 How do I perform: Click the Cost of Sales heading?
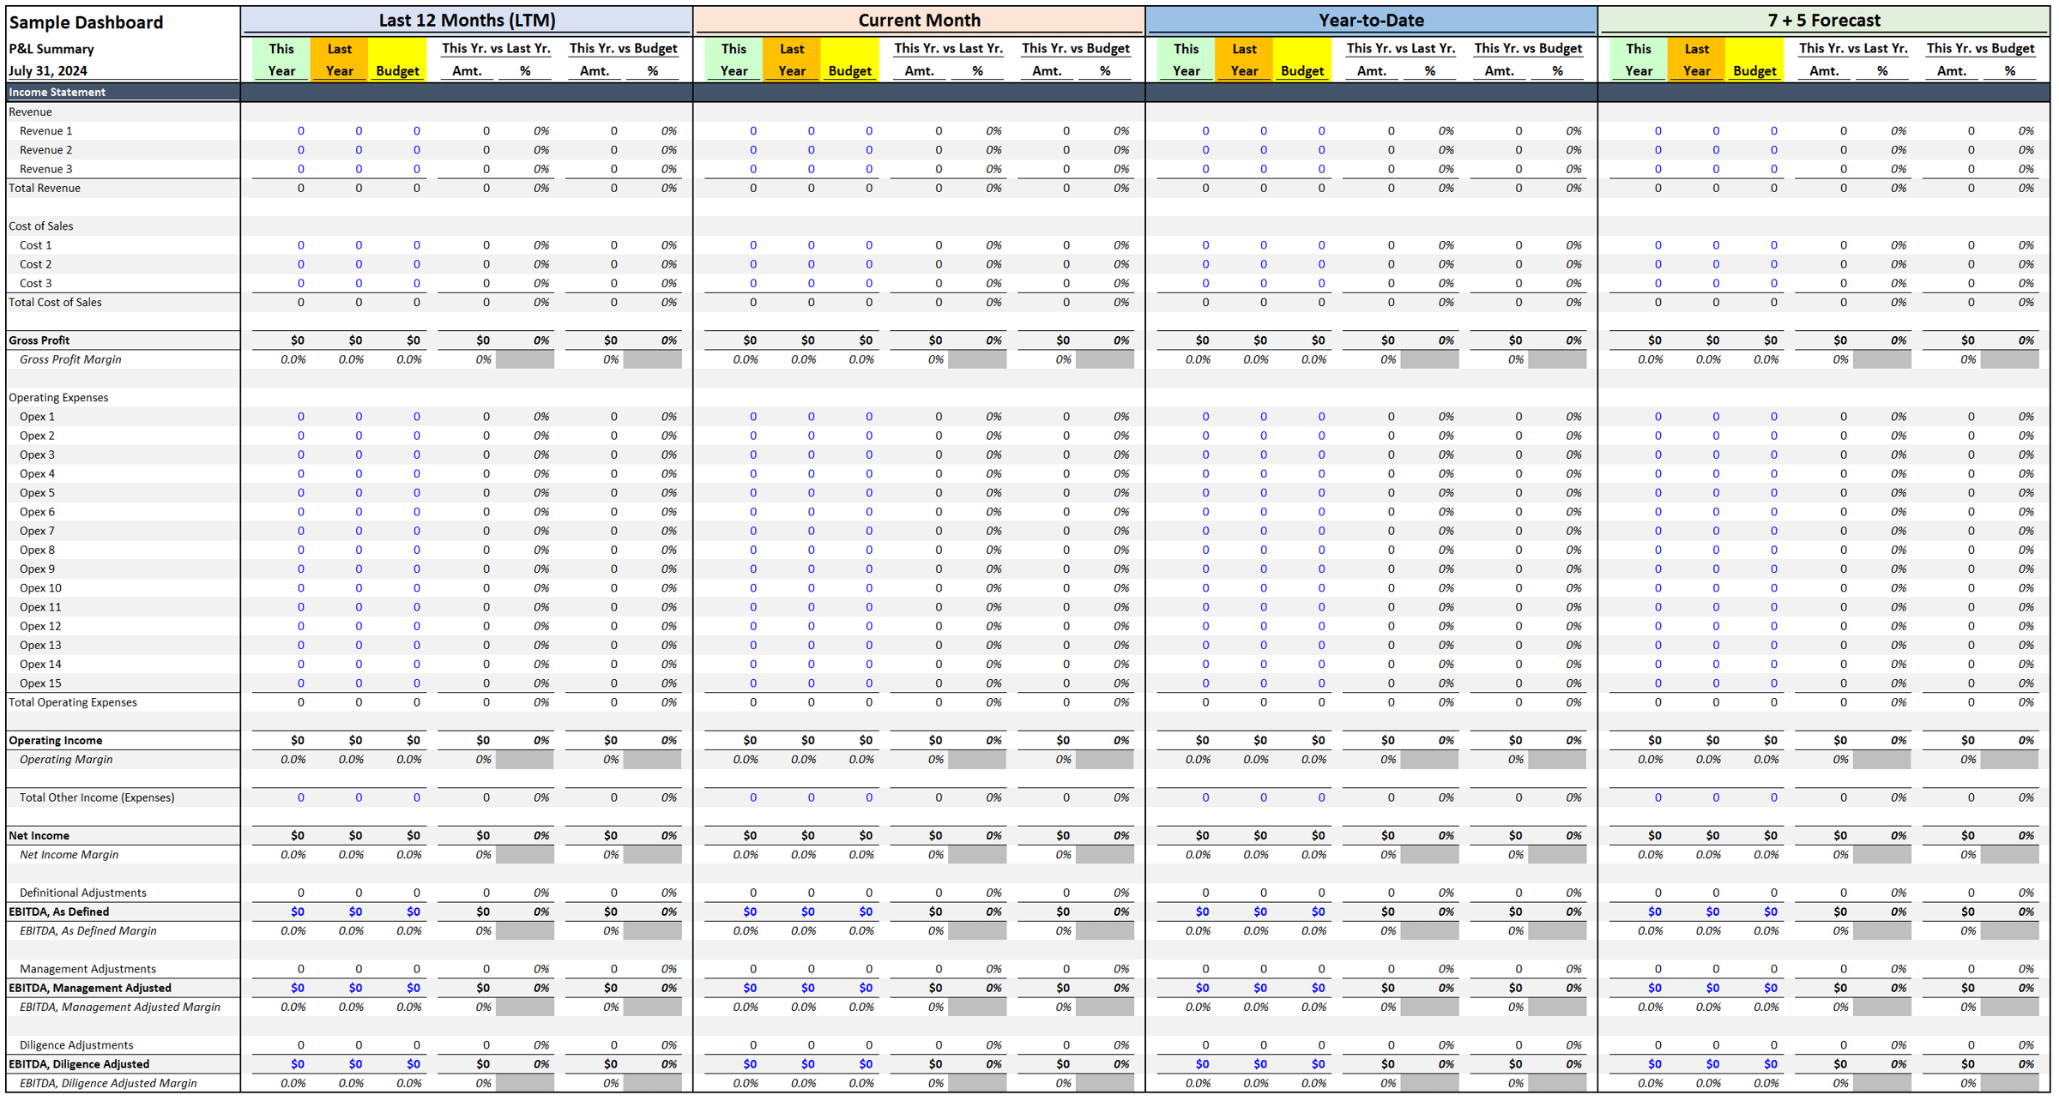tap(40, 226)
